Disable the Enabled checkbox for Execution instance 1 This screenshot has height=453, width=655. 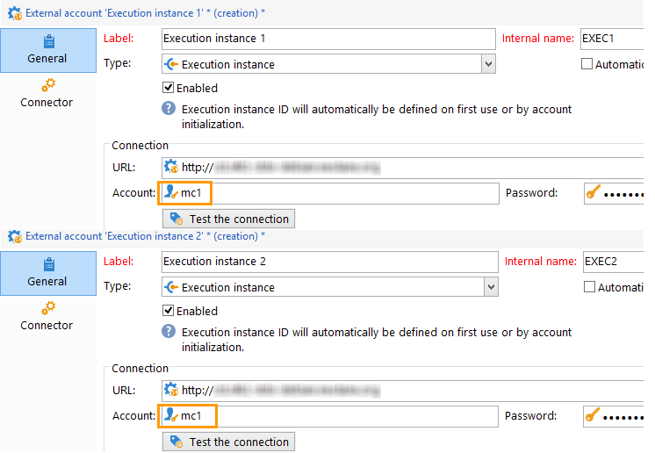click(x=169, y=88)
